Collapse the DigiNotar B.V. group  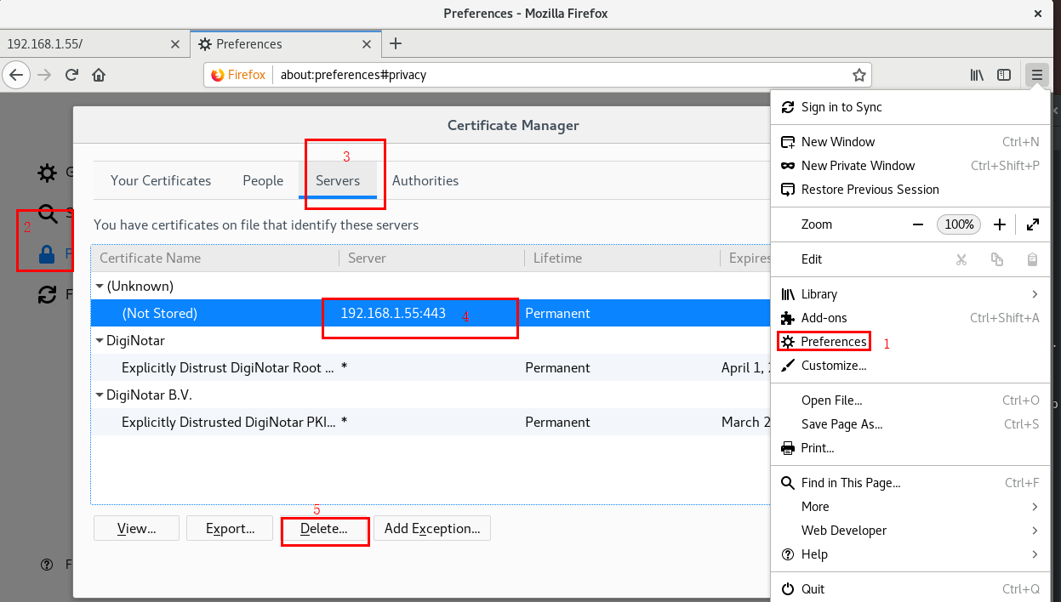(100, 395)
